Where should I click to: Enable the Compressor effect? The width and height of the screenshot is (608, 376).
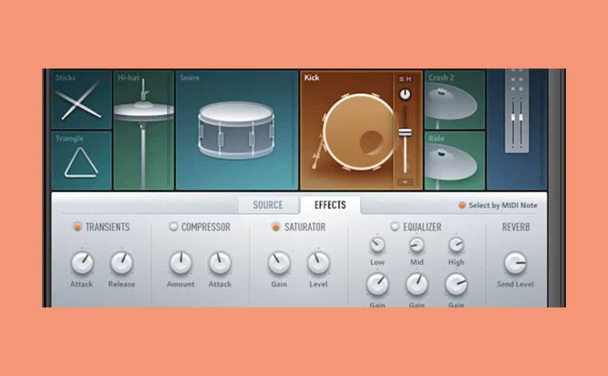(x=173, y=227)
